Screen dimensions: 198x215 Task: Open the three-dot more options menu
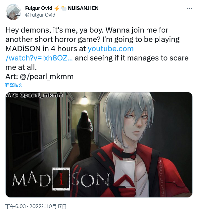[x=189, y=9]
